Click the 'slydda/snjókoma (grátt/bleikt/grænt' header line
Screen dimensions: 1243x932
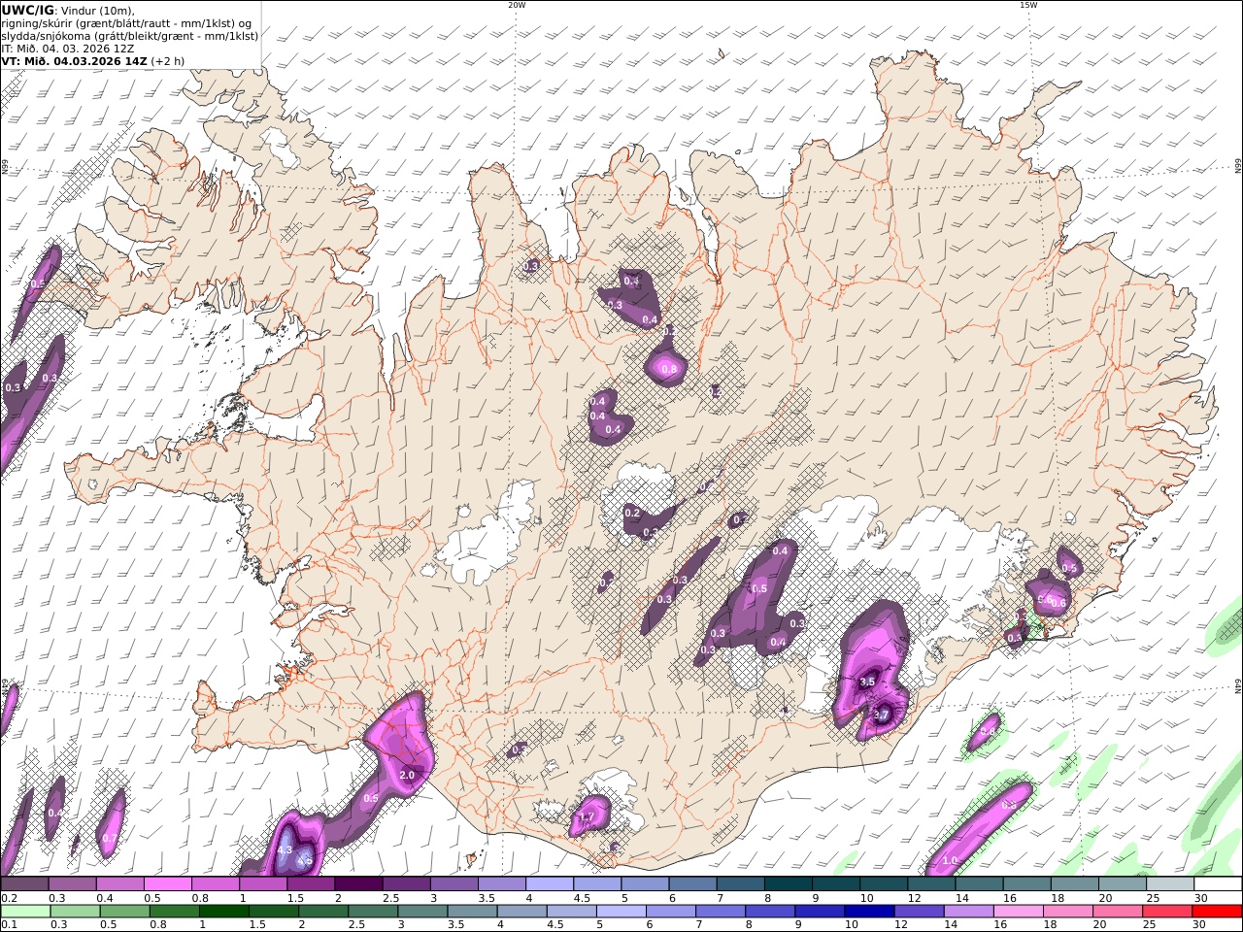coord(130,36)
